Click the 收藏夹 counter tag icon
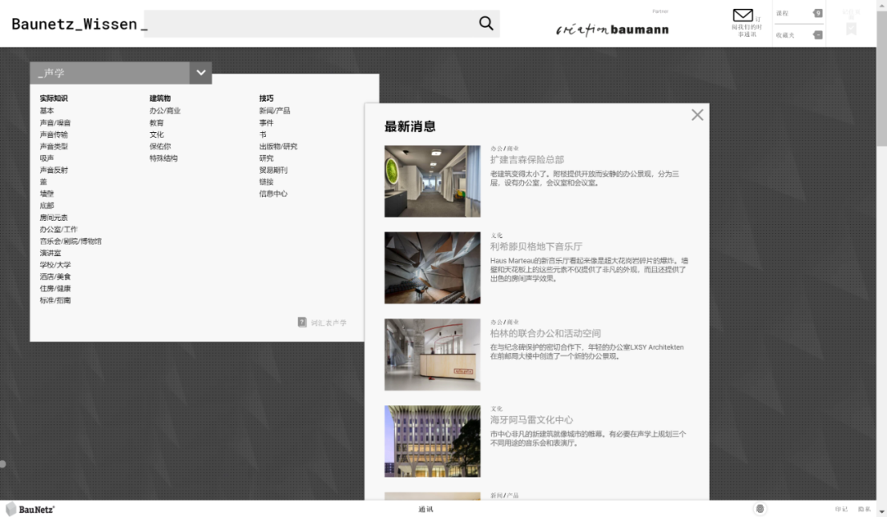The image size is (887, 517). [817, 35]
